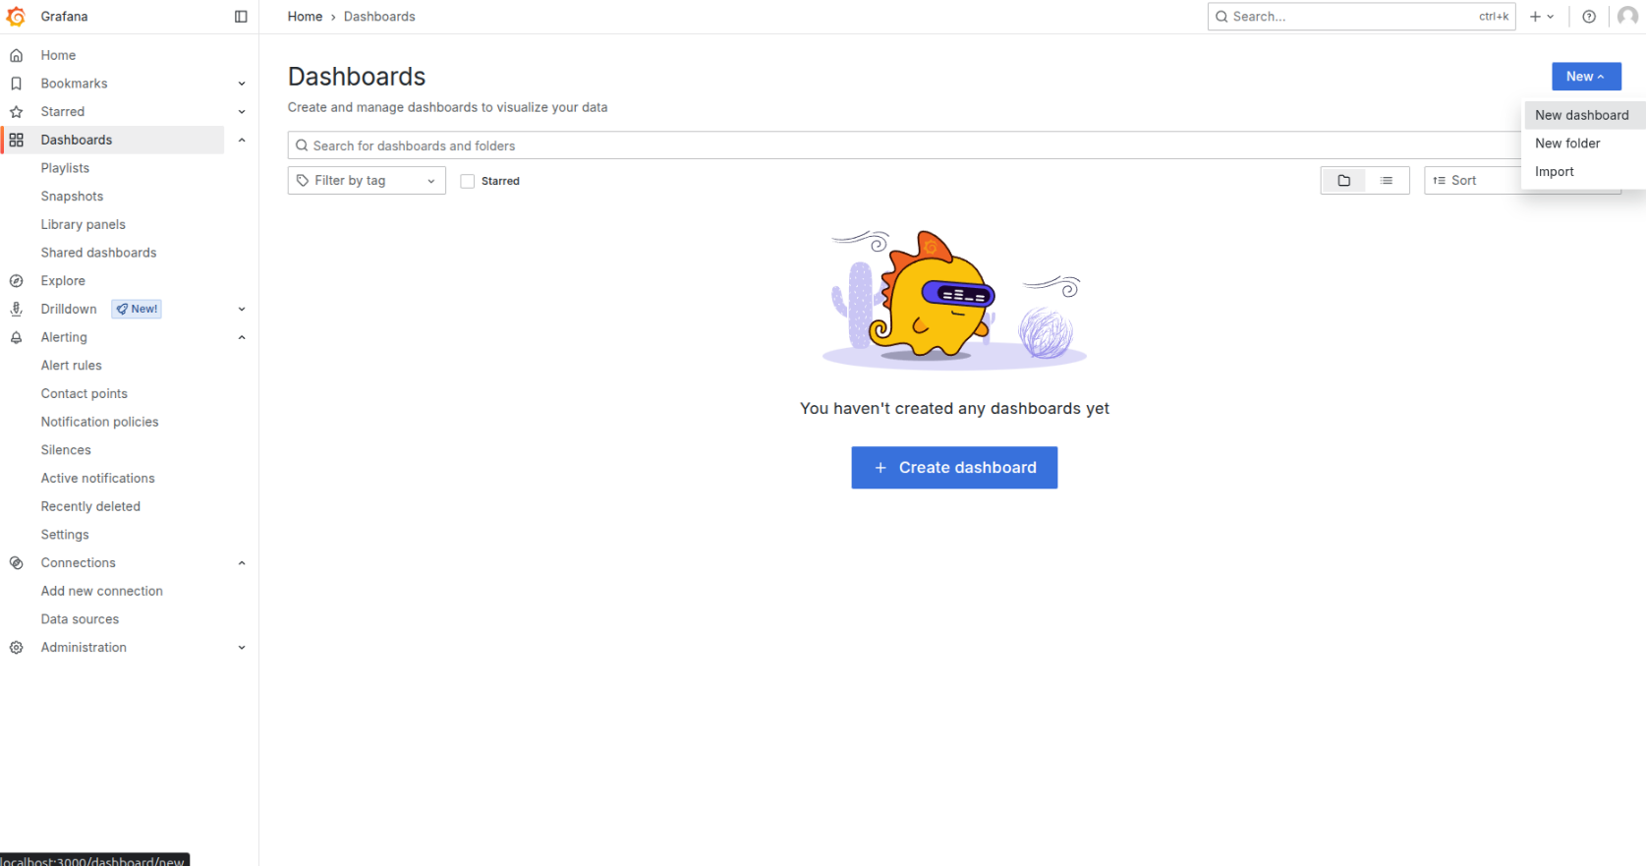
Task: Expand the Drilldown section chevron
Action: pyautogui.click(x=242, y=309)
